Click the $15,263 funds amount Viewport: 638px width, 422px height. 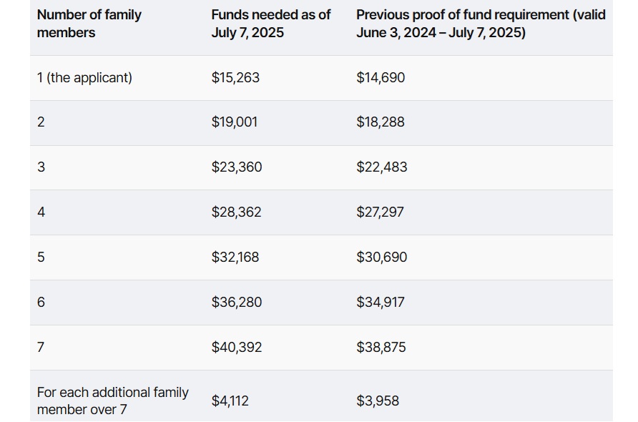tap(235, 78)
